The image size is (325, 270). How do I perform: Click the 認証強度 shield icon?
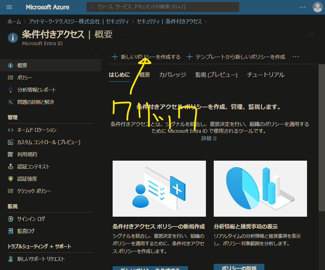pyautogui.click(x=11, y=179)
